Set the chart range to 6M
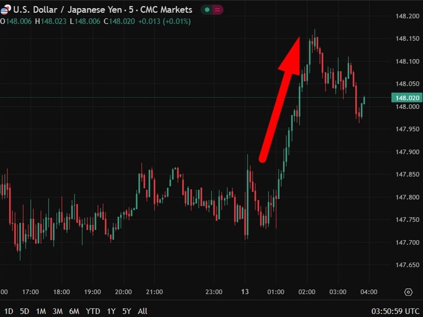This screenshot has width=423, height=317. [74, 311]
